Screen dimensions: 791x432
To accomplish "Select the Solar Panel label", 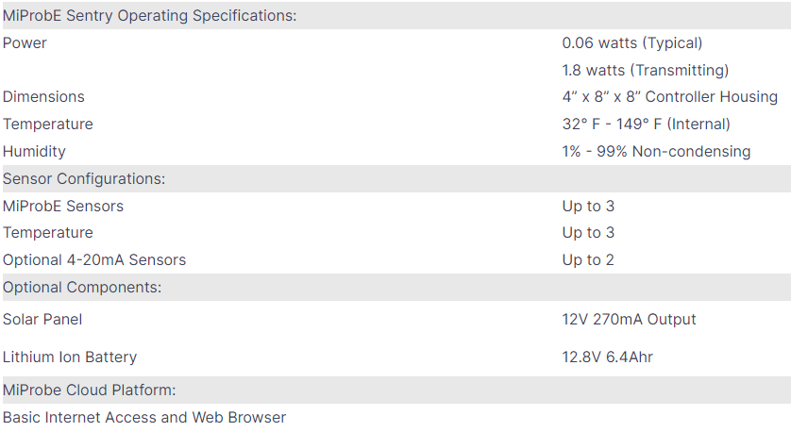I will (42, 320).
